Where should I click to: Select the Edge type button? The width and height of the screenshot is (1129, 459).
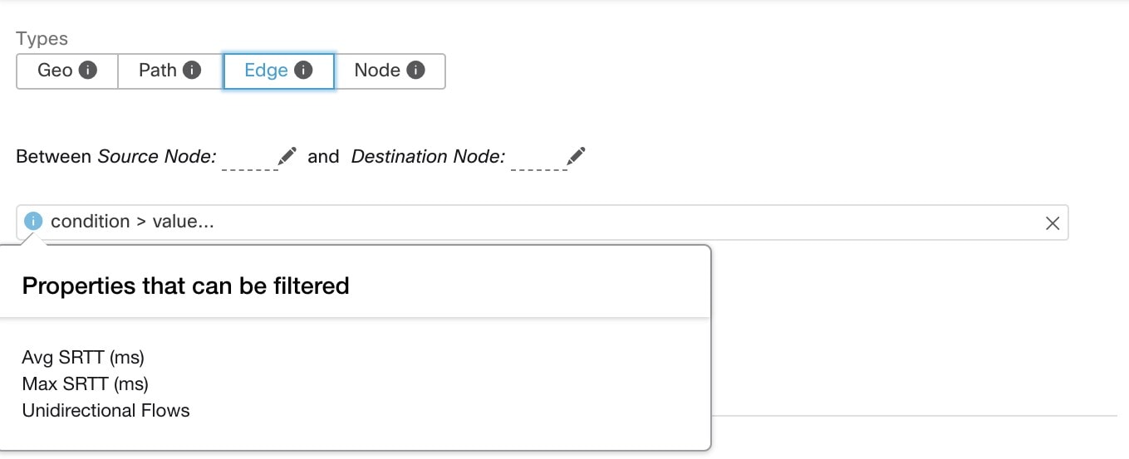pyautogui.click(x=266, y=71)
